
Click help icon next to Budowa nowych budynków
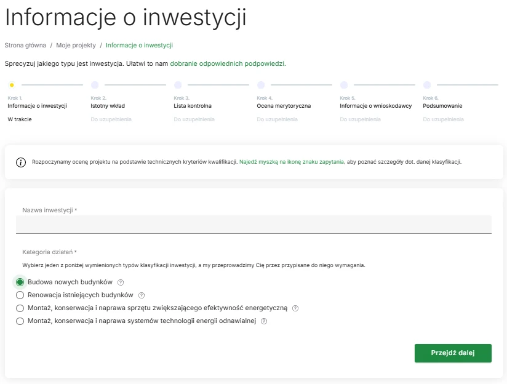pos(121,282)
